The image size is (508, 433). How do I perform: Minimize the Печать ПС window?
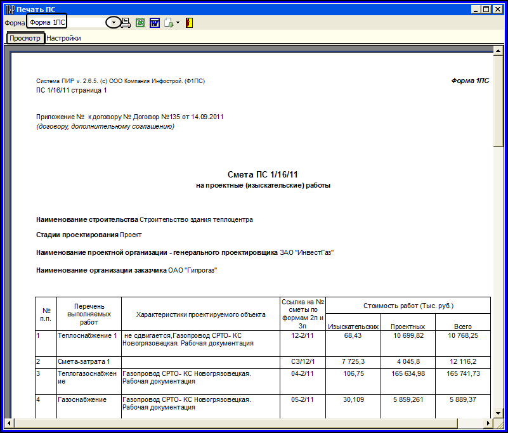pos(476,9)
